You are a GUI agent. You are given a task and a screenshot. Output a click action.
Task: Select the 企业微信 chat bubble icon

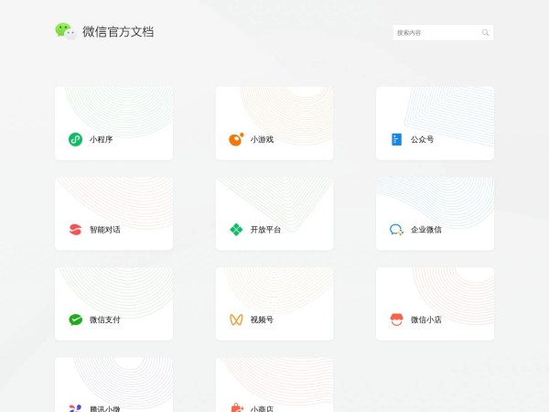click(396, 230)
